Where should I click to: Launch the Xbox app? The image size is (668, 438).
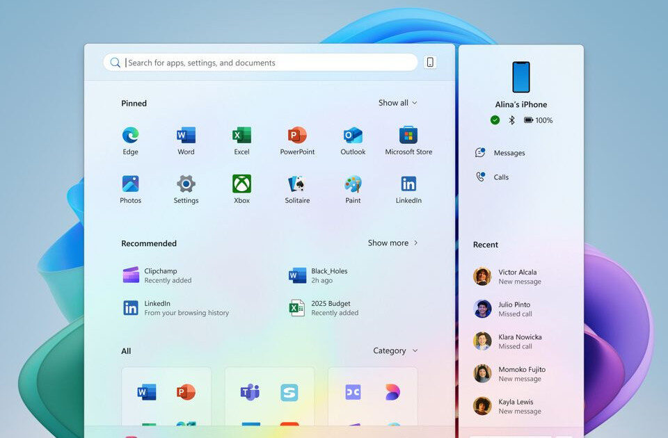click(241, 189)
